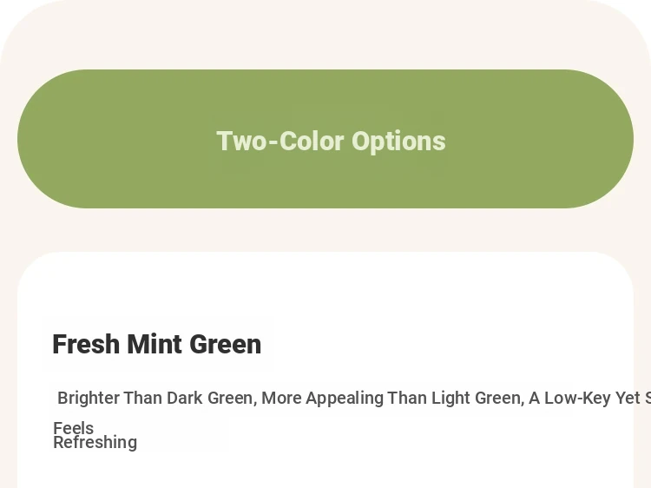Click the "Brighter Than Dark Green" phrase

[155, 398]
